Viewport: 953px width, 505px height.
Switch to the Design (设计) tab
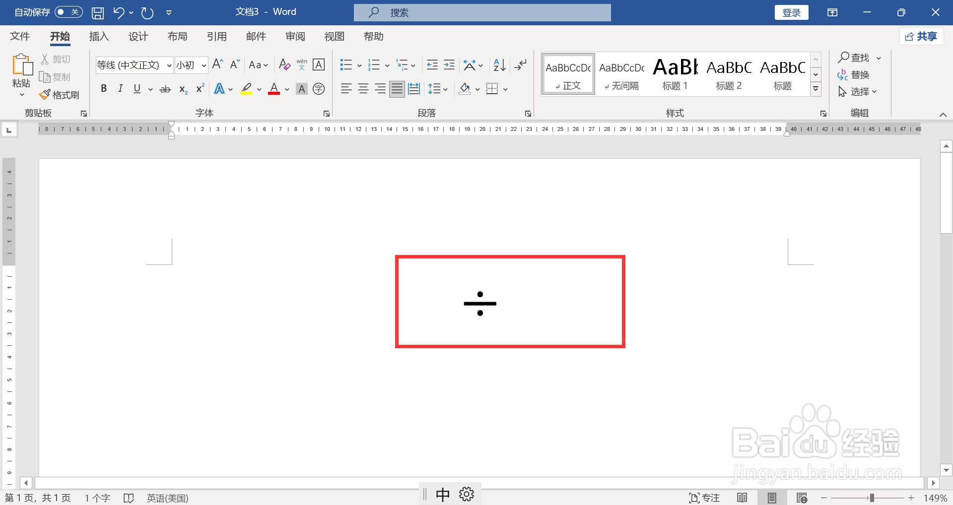click(138, 36)
